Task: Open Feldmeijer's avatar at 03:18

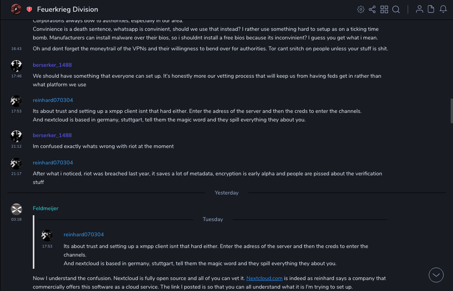Action: pos(16,209)
